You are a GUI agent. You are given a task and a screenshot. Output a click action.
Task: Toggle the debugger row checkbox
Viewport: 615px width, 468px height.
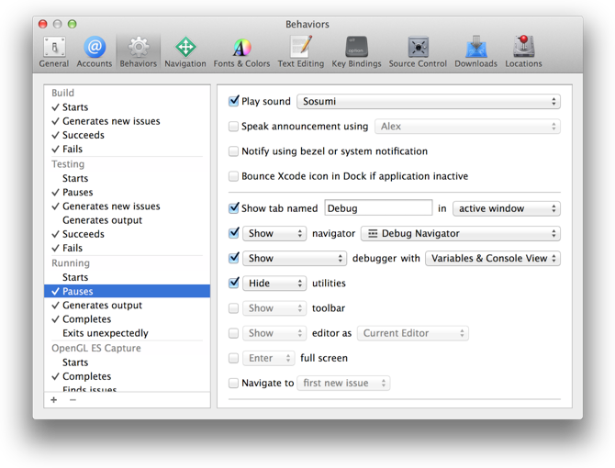(234, 258)
